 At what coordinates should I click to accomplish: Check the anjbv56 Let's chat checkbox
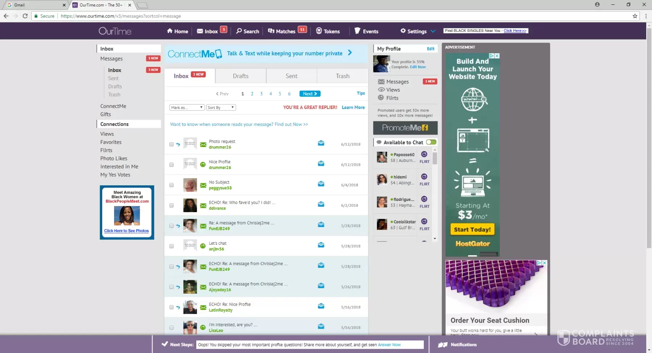[172, 246]
